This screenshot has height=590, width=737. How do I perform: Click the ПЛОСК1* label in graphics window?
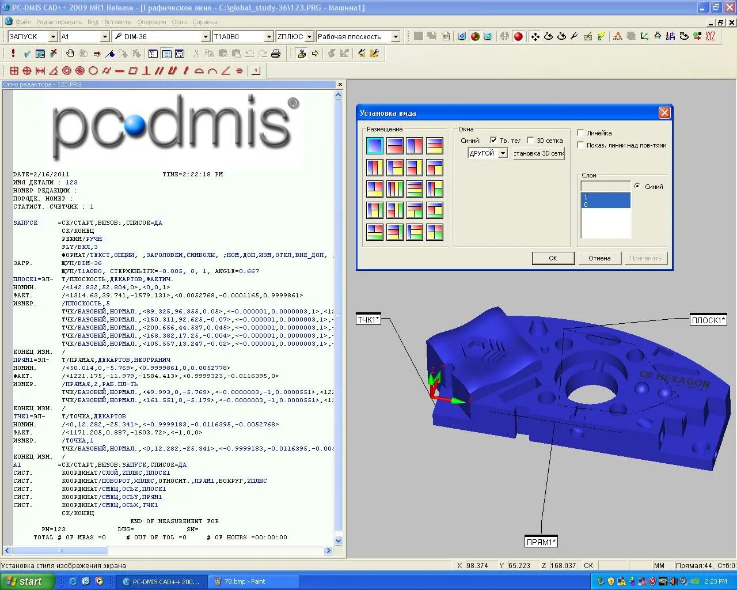click(x=708, y=320)
